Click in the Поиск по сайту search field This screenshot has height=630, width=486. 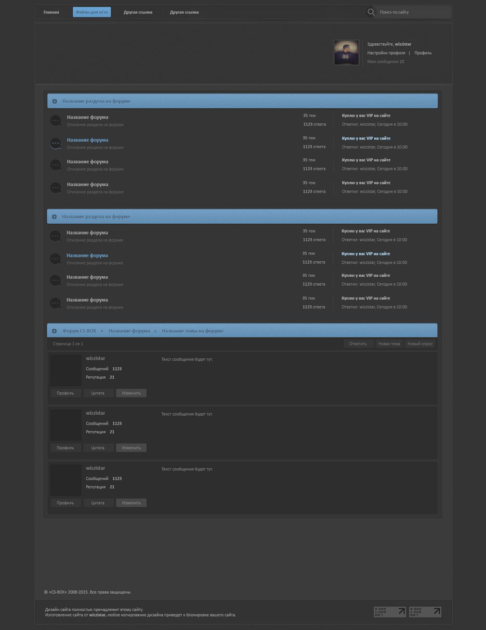point(412,12)
